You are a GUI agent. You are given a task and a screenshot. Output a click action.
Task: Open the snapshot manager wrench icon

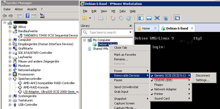(x=129, y=18)
